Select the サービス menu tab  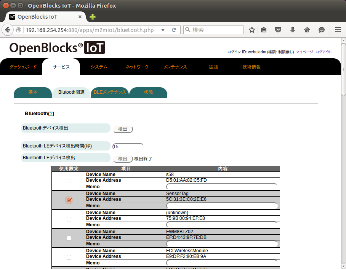pos(61,67)
